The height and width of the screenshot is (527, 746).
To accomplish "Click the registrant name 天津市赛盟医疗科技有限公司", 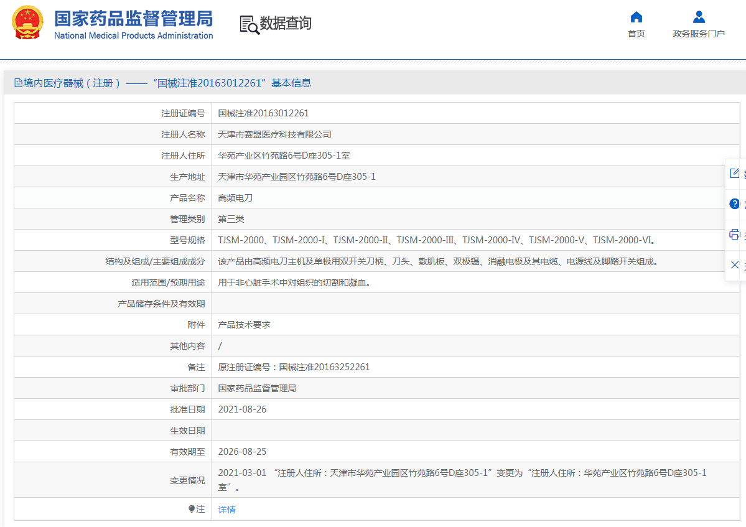I will (x=274, y=134).
